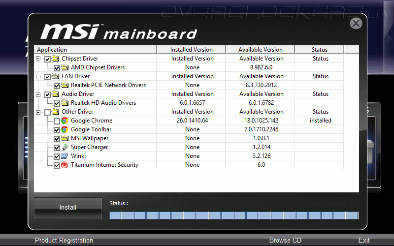The width and height of the screenshot is (394, 246).
Task: Open Product Registration
Action: [64, 240]
